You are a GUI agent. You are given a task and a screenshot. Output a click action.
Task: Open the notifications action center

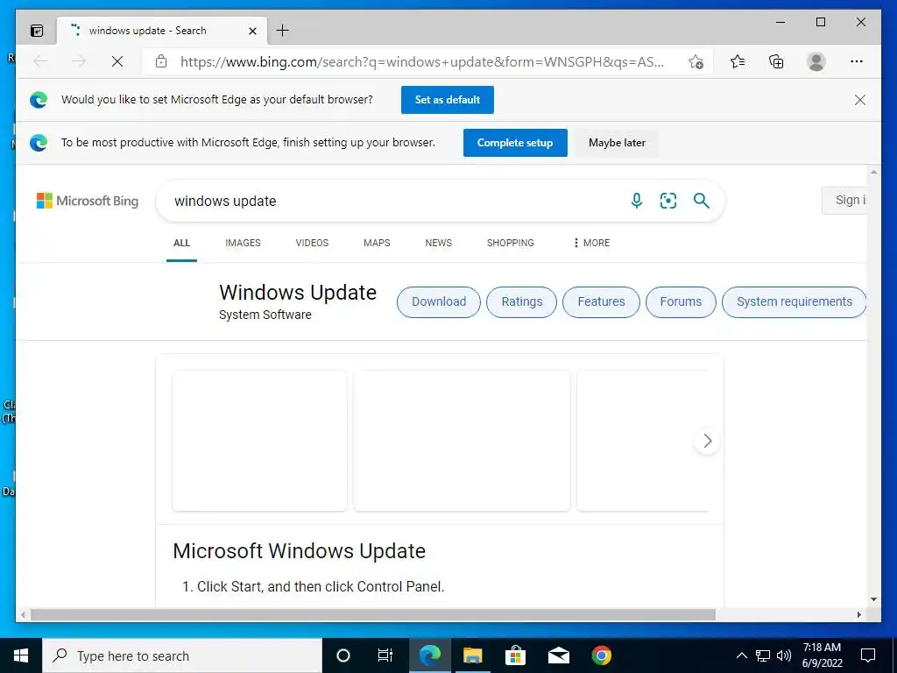[x=868, y=655]
